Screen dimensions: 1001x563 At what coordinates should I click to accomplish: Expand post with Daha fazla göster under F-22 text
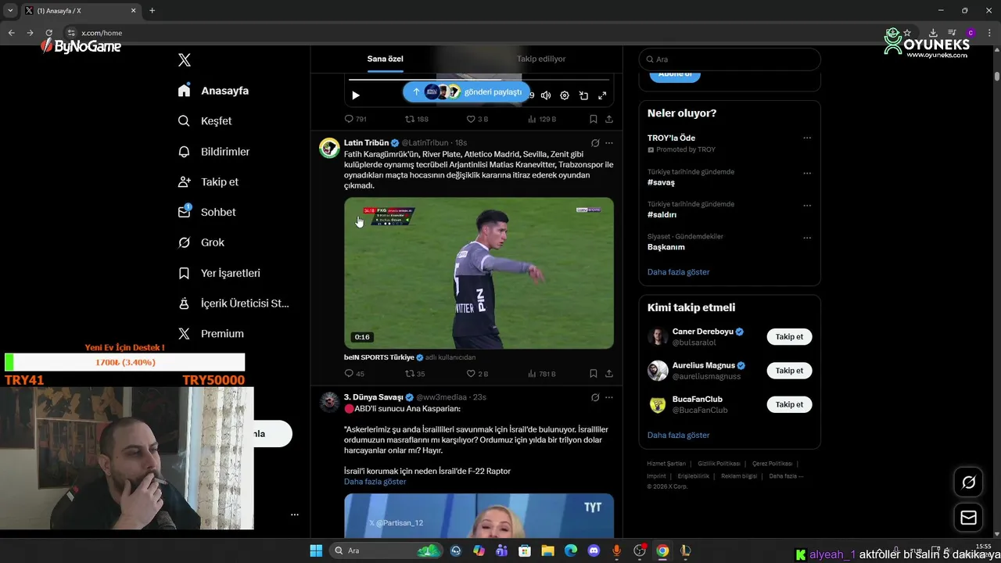coord(375,482)
